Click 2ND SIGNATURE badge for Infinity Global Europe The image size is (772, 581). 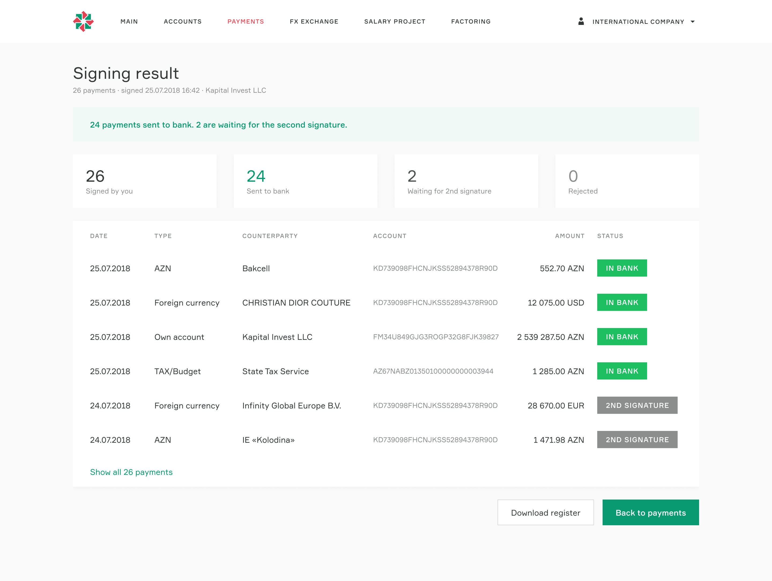tap(637, 405)
